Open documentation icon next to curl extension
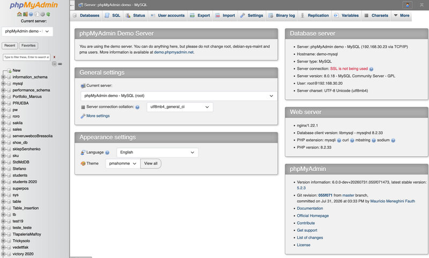429x258 pixels. point(352,141)
